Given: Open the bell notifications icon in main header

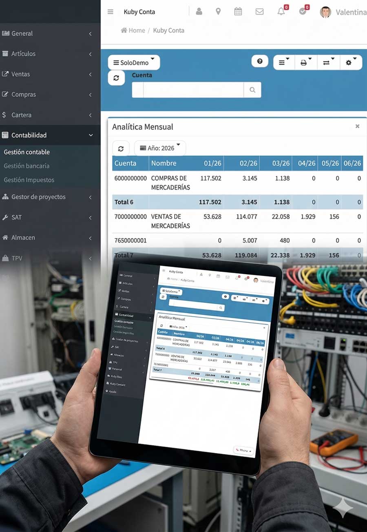Looking at the screenshot, I should [281, 11].
